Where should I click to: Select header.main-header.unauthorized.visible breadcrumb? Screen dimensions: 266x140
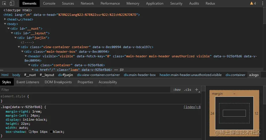point(191,75)
